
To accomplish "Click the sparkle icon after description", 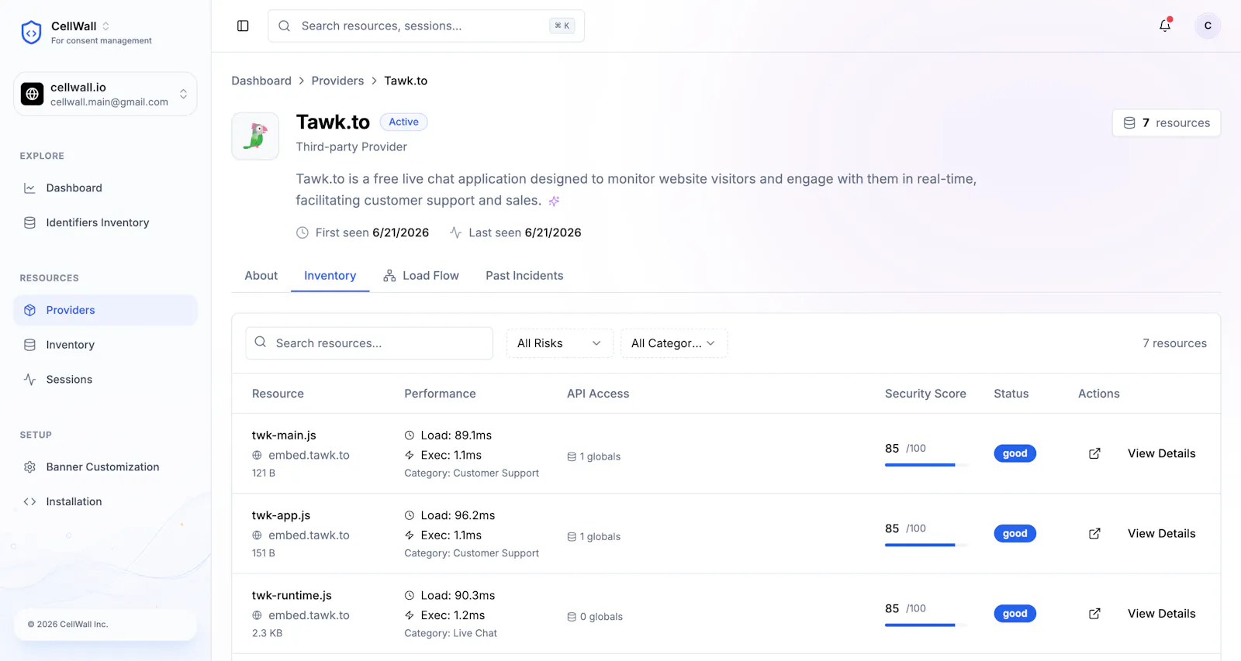I will click(554, 201).
